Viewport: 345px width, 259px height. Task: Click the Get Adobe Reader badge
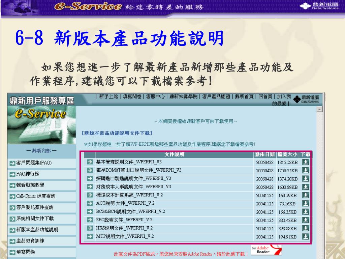click(x=266, y=250)
